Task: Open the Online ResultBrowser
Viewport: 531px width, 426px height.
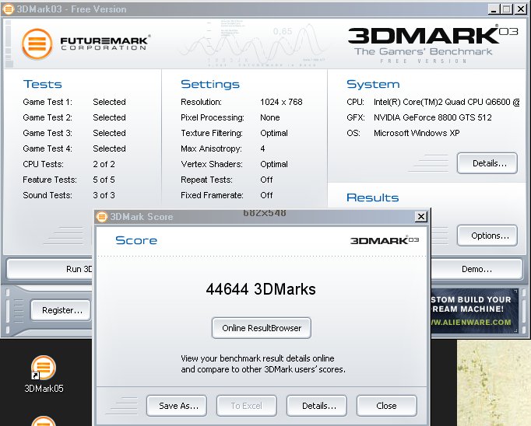Action: tap(262, 328)
